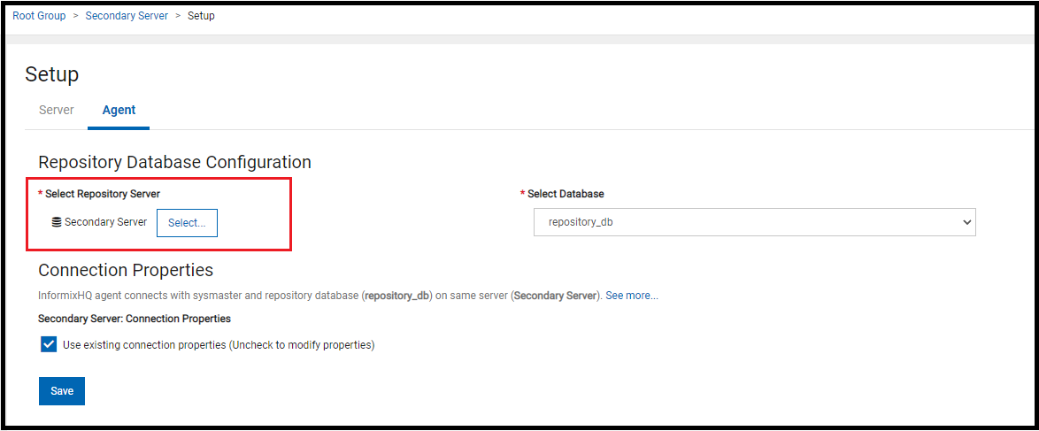The height and width of the screenshot is (431, 1039).
Task: Click the first breadcrumb separator arrow
Action: click(x=75, y=16)
